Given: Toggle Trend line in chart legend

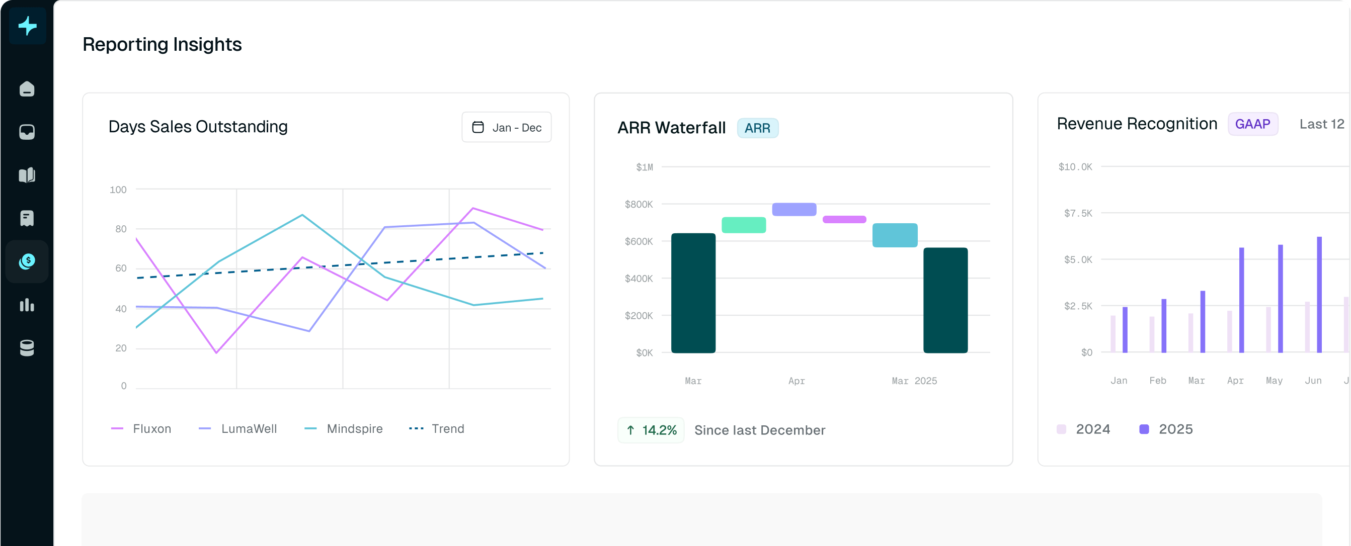Looking at the screenshot, I should tap(436, 429).
